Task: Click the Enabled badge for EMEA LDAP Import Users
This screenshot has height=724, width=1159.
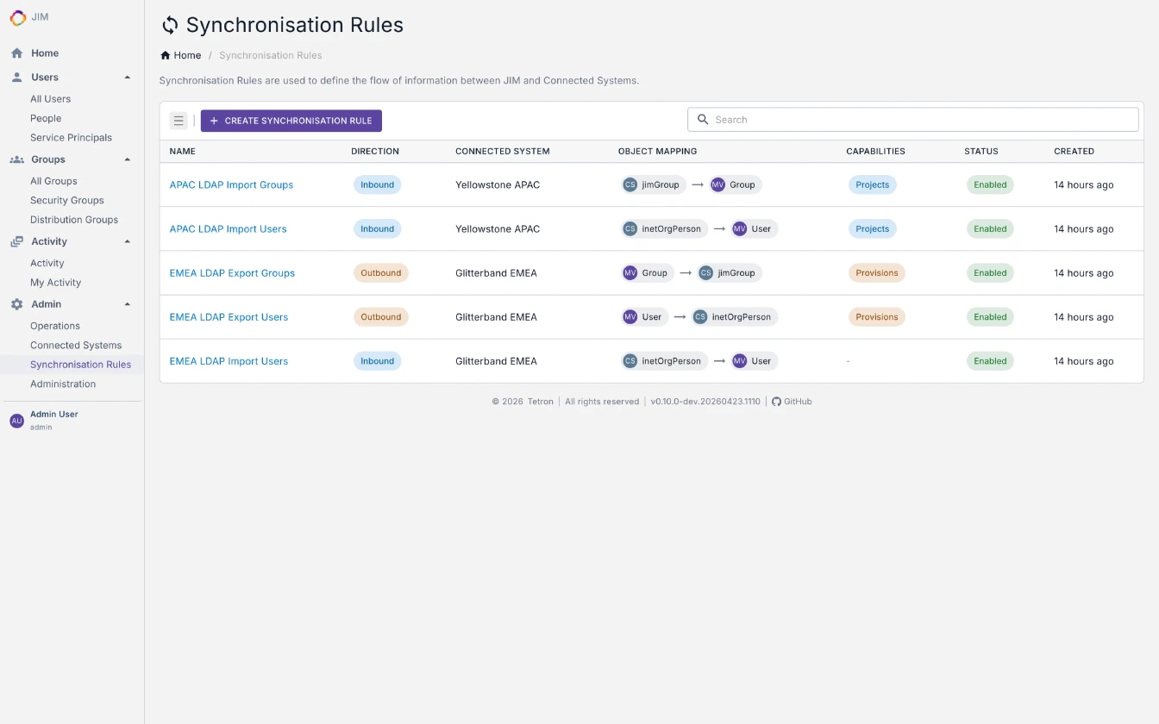Action: pyautogui.click(x=990, y=360)
